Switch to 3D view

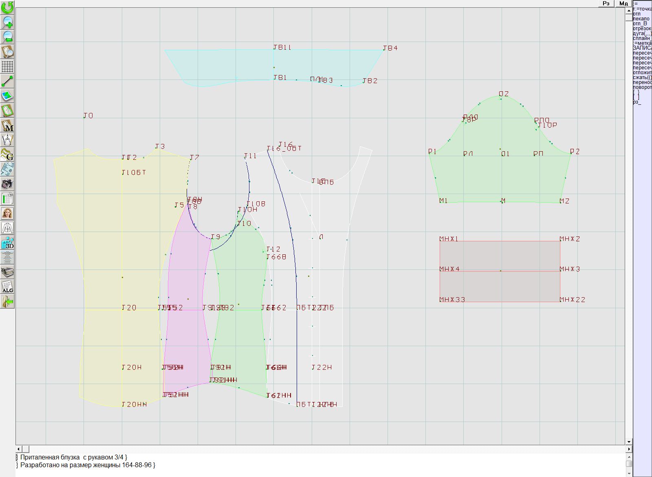pos(7,243)
